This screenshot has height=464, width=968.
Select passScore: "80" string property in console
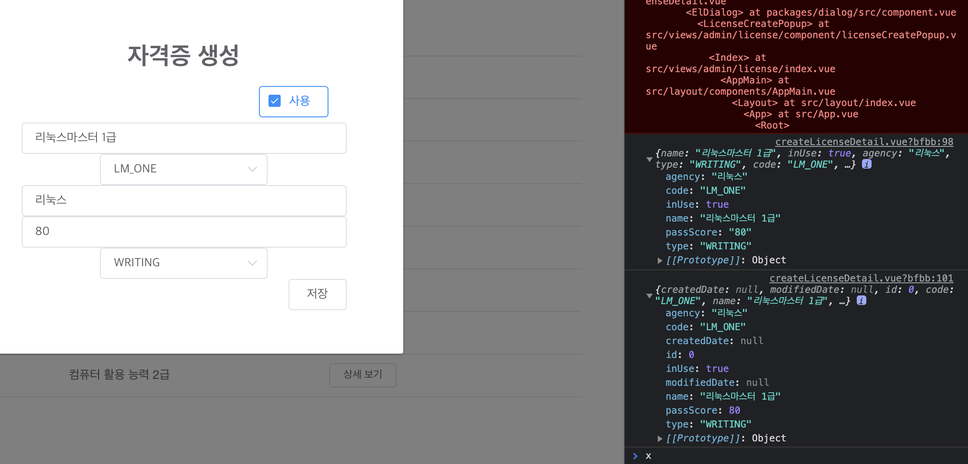point(709,232)
